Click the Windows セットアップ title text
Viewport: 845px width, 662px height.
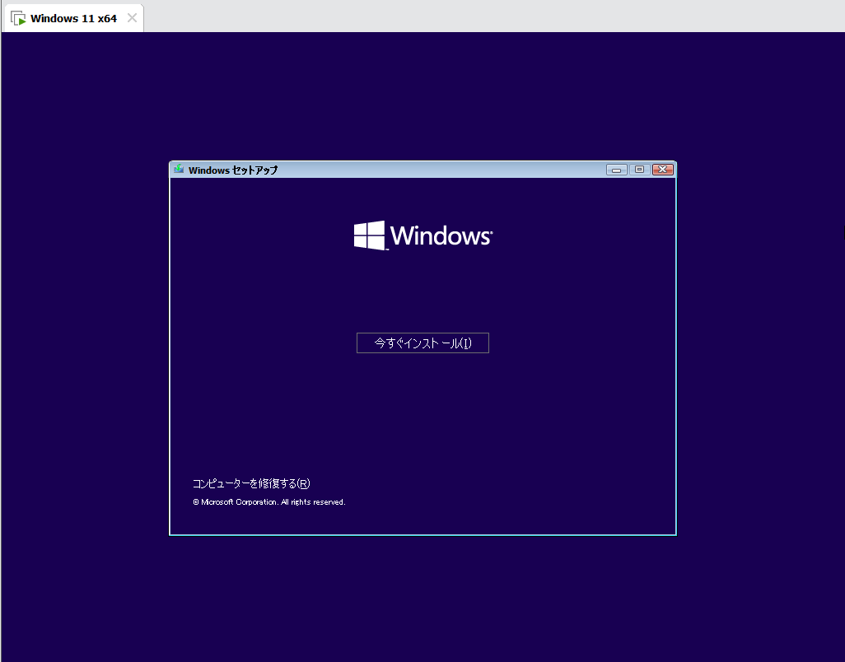[x=233, y=170]
